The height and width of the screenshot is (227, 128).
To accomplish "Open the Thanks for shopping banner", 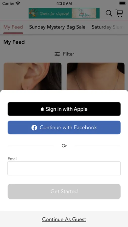I will pos(64,13).
